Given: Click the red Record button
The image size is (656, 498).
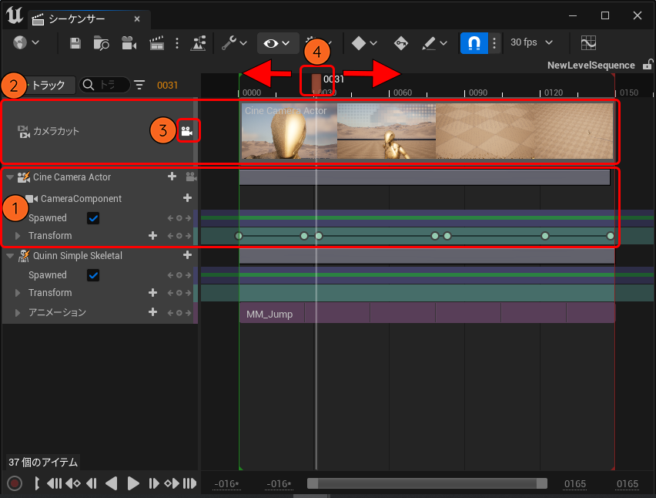Looking at the screenshot, I should click(x=14, y=483).
